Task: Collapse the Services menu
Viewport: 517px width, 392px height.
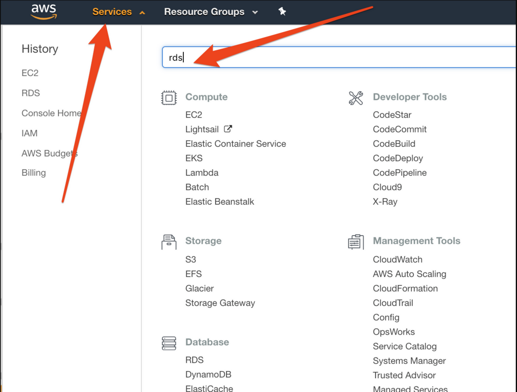Action: click(118, 12)
